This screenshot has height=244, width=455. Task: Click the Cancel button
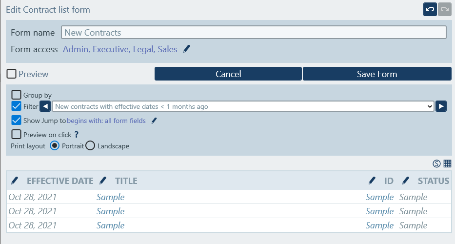coord(228,74)
